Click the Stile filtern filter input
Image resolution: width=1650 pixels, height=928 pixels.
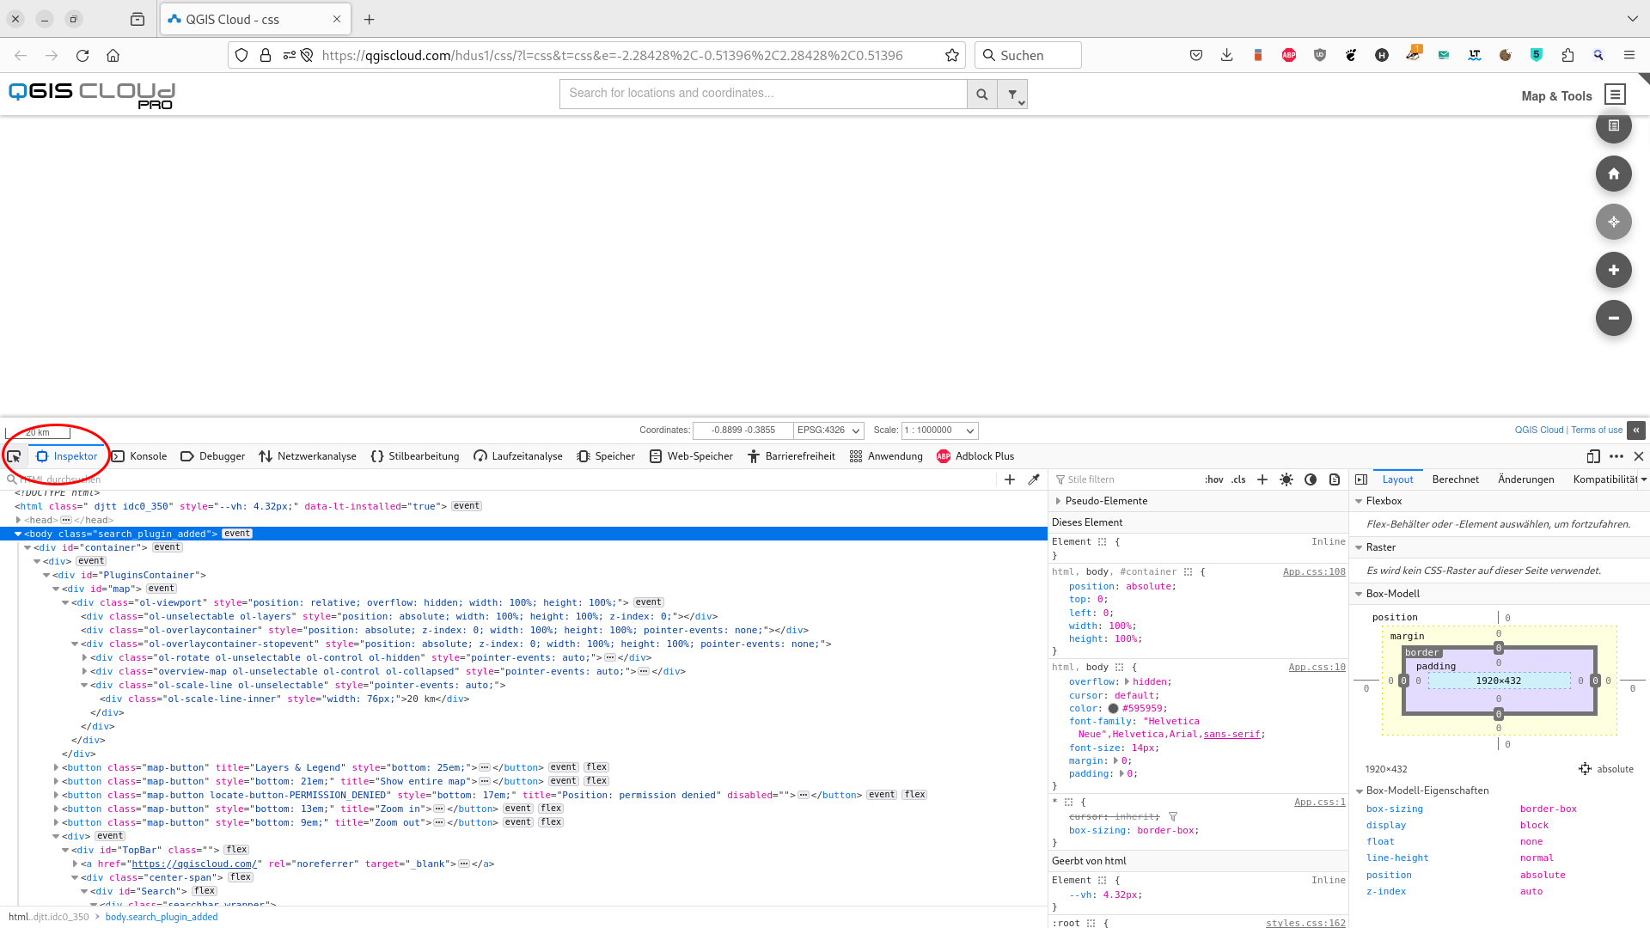click(x=1125, y=479)
